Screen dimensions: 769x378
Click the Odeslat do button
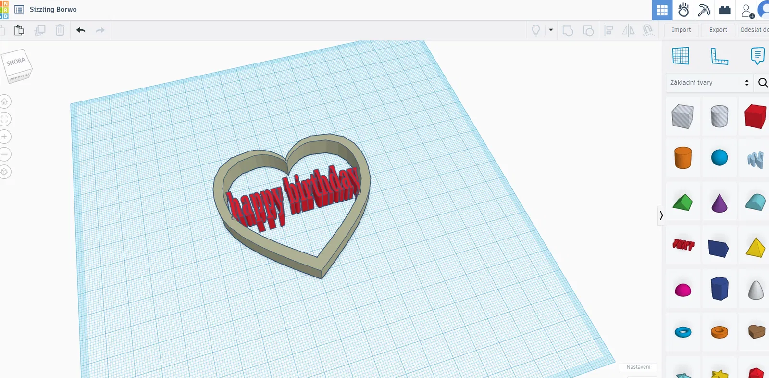754,30
